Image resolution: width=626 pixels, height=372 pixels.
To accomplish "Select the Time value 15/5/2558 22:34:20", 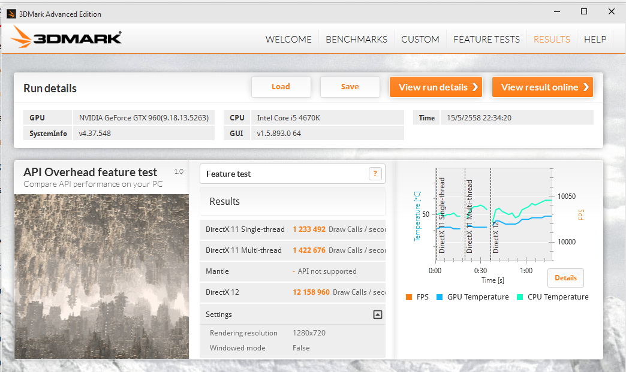I will tap(517, 117).
